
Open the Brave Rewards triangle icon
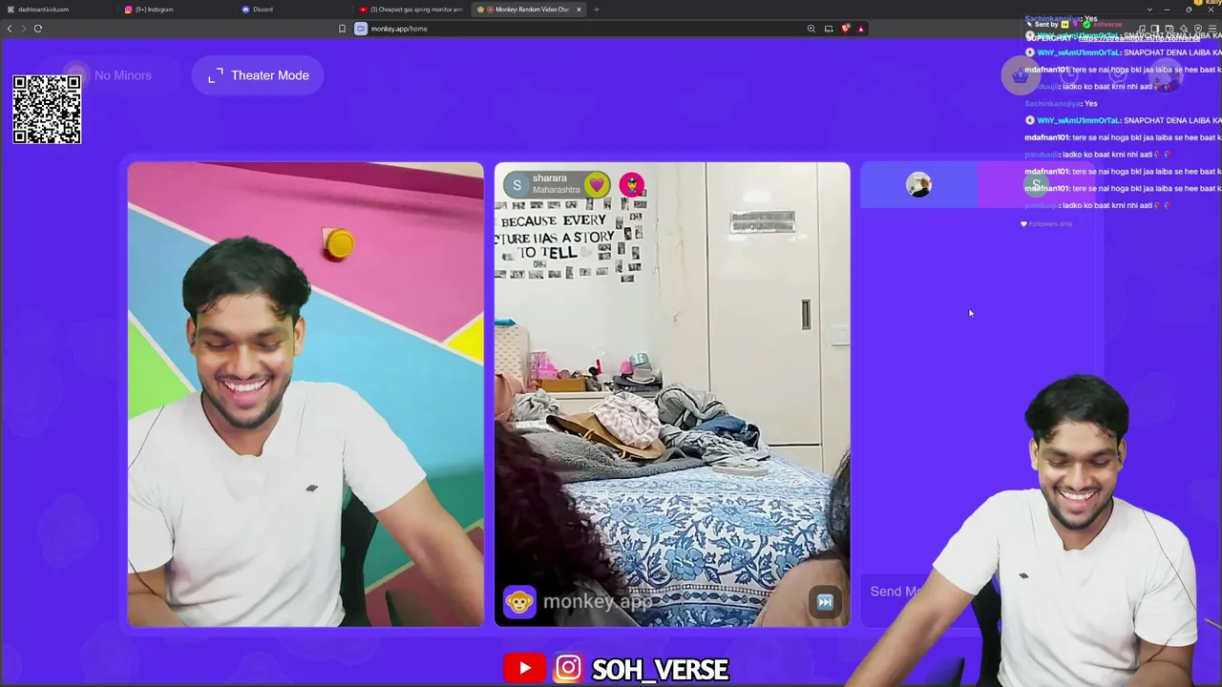(860, 29)
